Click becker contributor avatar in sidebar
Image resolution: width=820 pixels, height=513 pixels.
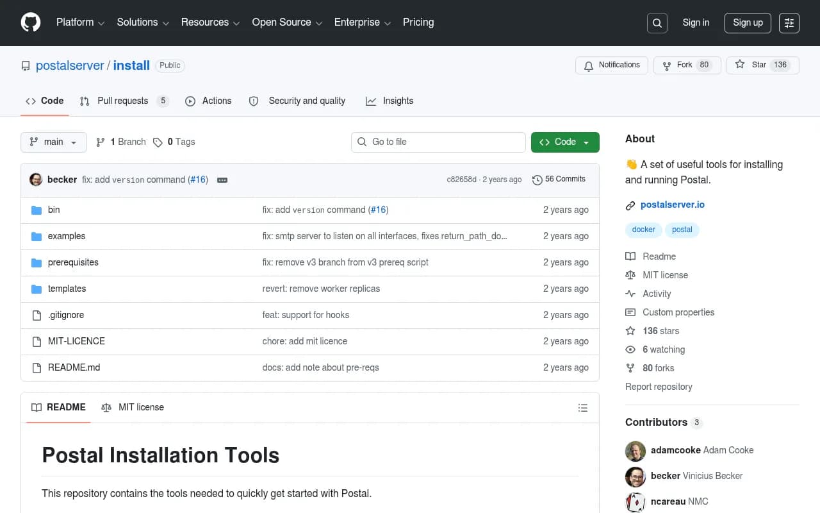[x=635, y=476]
